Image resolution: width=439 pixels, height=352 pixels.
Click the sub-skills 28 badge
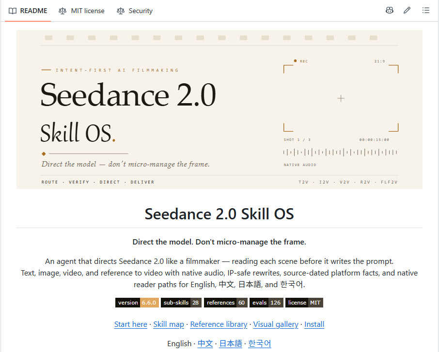coord(181,303)
